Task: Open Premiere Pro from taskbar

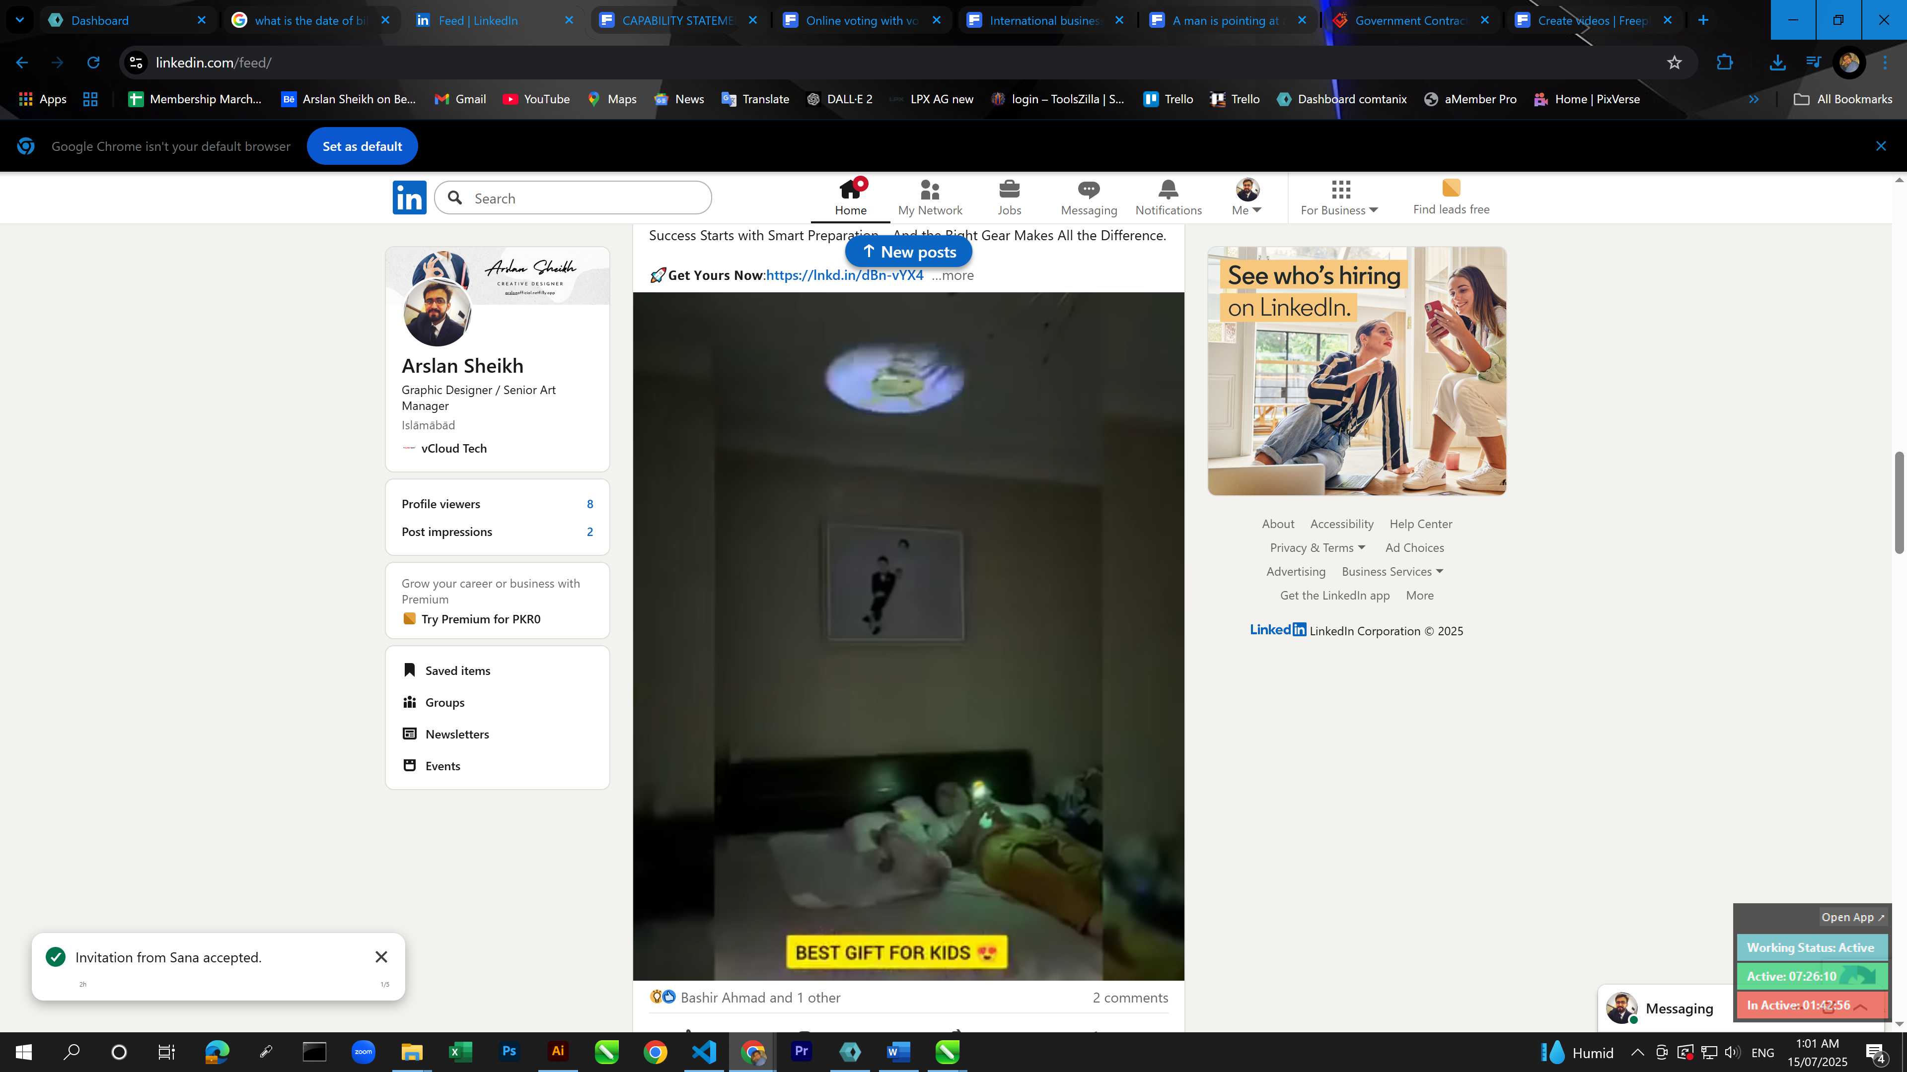Action: [x=801, y=1051]
